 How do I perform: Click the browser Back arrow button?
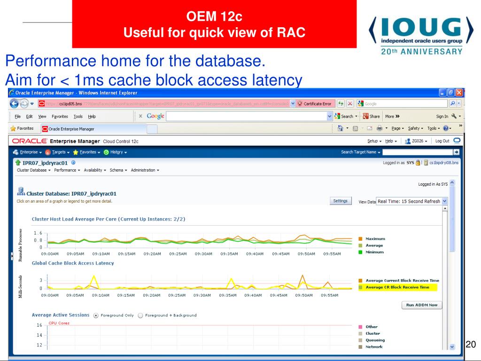point(14,103)
